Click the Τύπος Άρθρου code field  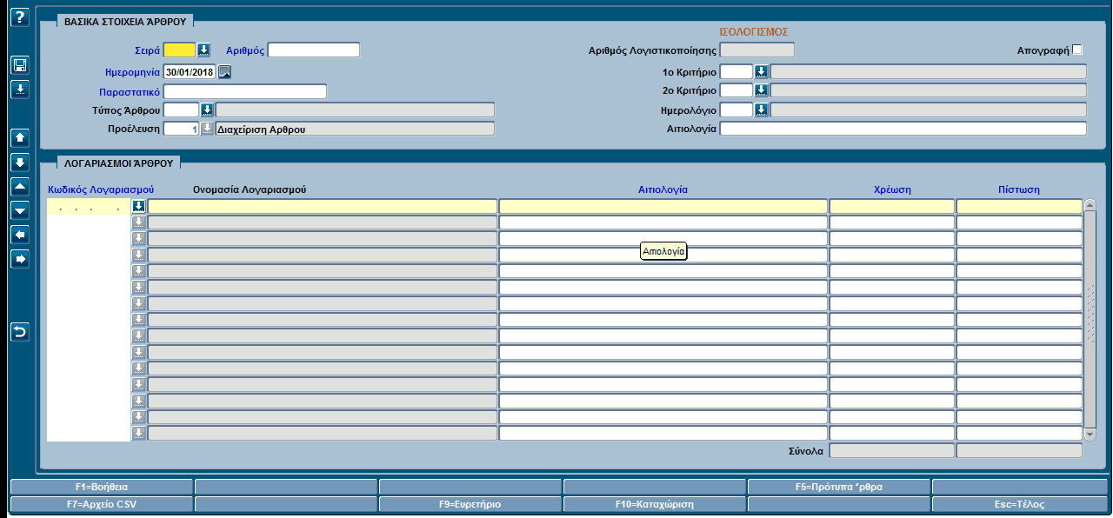pos(182,110)
